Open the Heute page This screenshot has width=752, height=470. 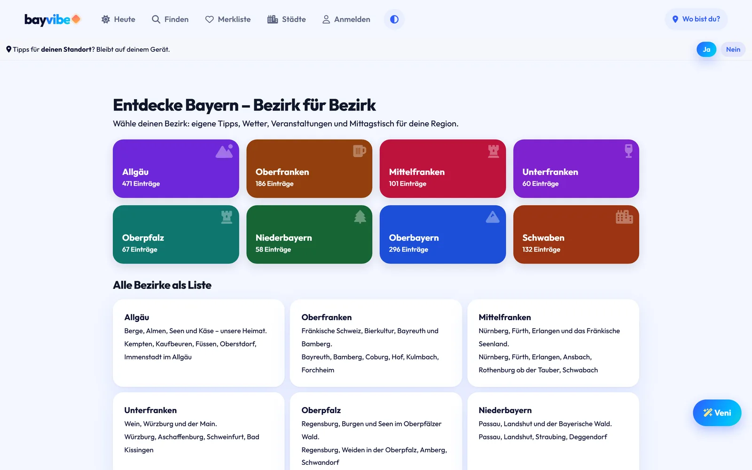click(118, 19)
